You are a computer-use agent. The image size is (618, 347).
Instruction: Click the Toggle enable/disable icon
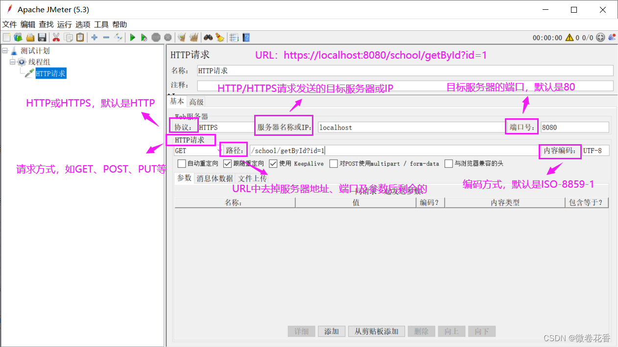pos(118,37)
